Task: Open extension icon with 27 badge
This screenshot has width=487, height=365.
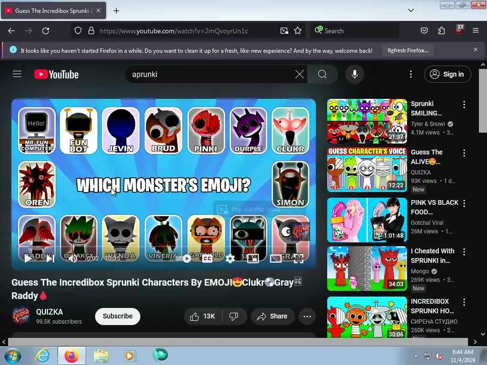Action: (x=459, y=30)
